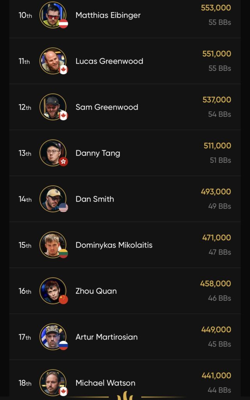Image resolution: width=250 pixels, height=400 pixels.
Task: Click Dominykas Mikolaitis's Lithuania flag icon
Action: [63, 254]
